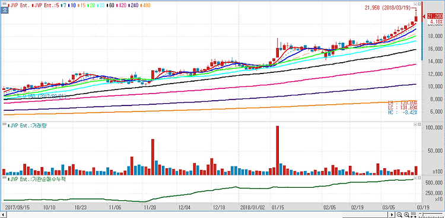Click the horizontal chart scrollbar track
The height and width of the screenshot is (218, 445).
pos(198,215)
